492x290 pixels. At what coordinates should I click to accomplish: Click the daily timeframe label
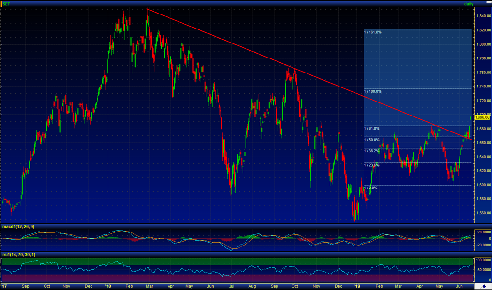point(468,4)
